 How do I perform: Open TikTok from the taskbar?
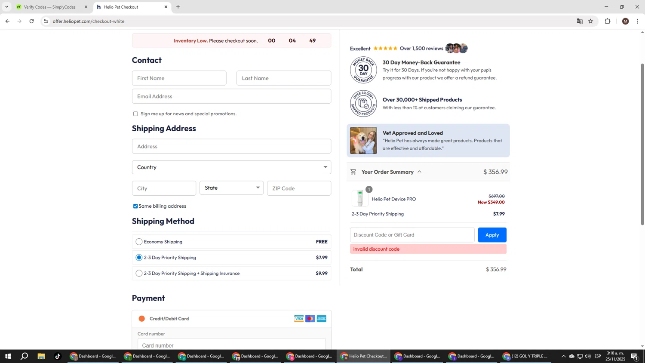coord(58,357)
